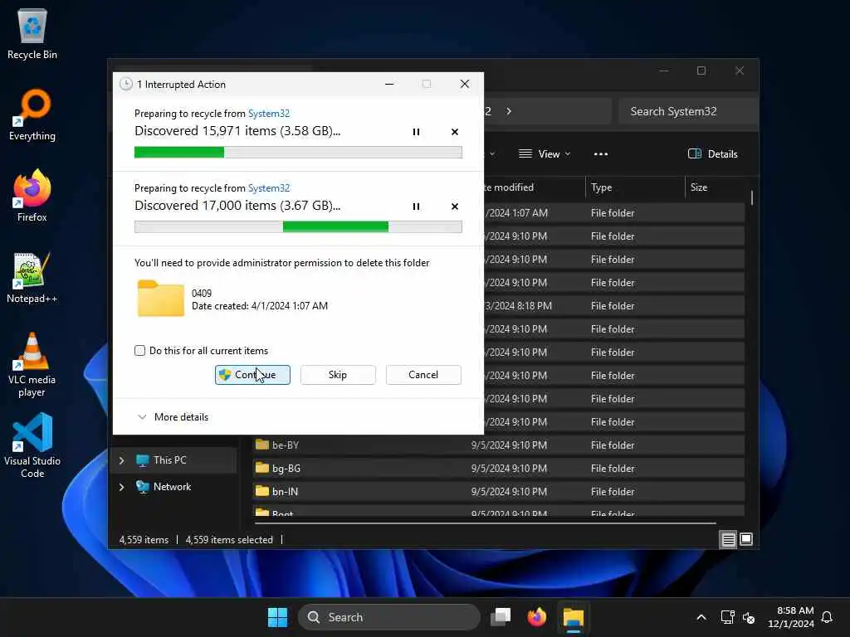Screen dimensions: 850x637
Task: Sort by Date modified column header
Action: [x=507, y=187]
